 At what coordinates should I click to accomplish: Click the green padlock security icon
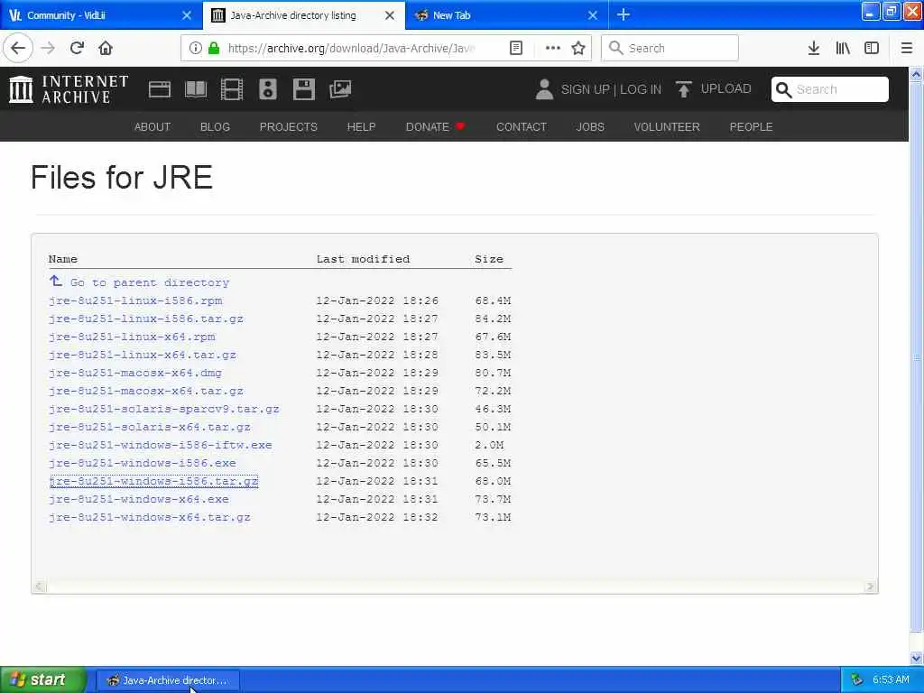(x=214, y=48)
